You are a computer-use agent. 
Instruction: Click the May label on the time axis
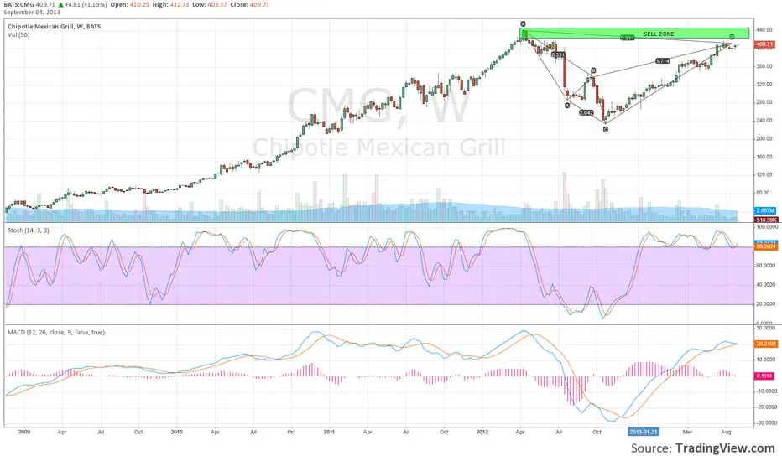[687, 432]
